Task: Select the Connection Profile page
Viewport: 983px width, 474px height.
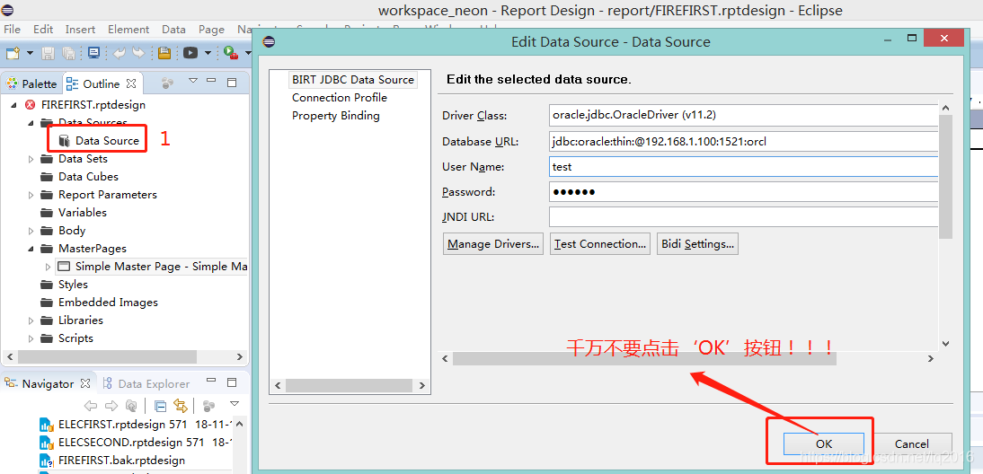Action: (x=339, y=98)
